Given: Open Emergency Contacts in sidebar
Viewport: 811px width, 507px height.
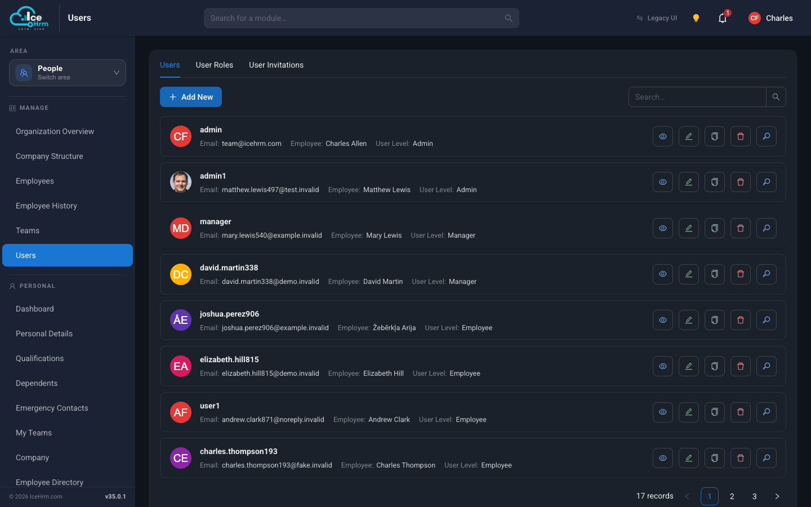Looking at the screenshot, I should pos(68,408).
